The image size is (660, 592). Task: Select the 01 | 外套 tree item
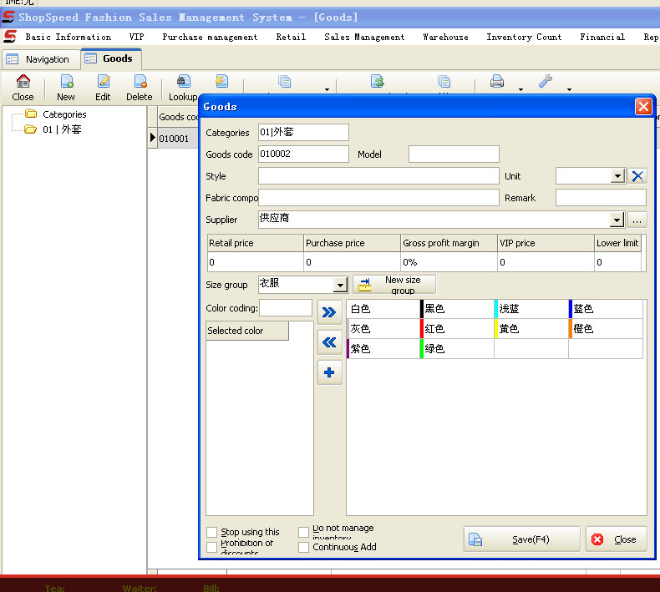pyautogui.click(x=62, y=129)
